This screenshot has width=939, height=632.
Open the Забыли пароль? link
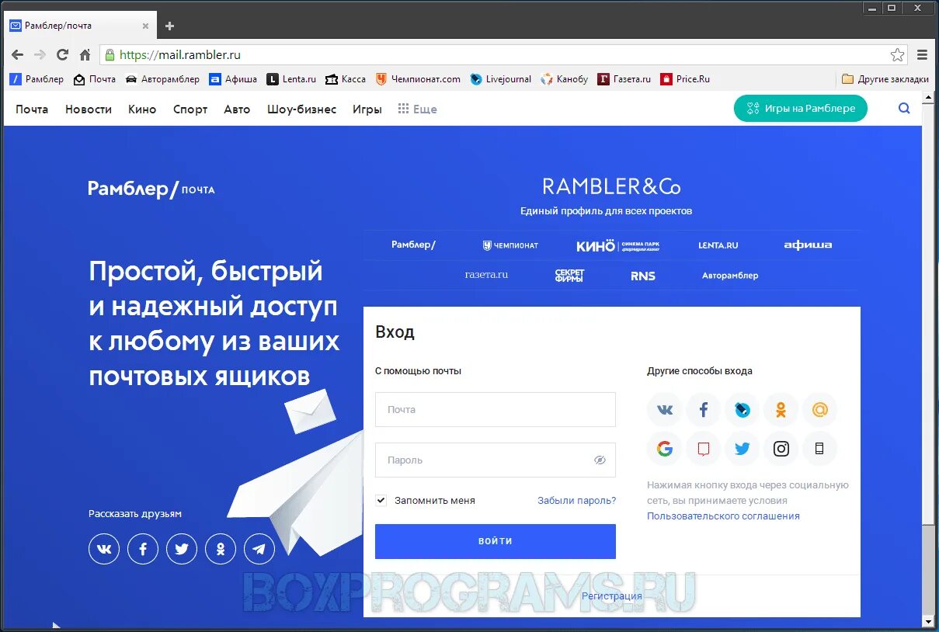pyautogui.click(x=577, y=501)
